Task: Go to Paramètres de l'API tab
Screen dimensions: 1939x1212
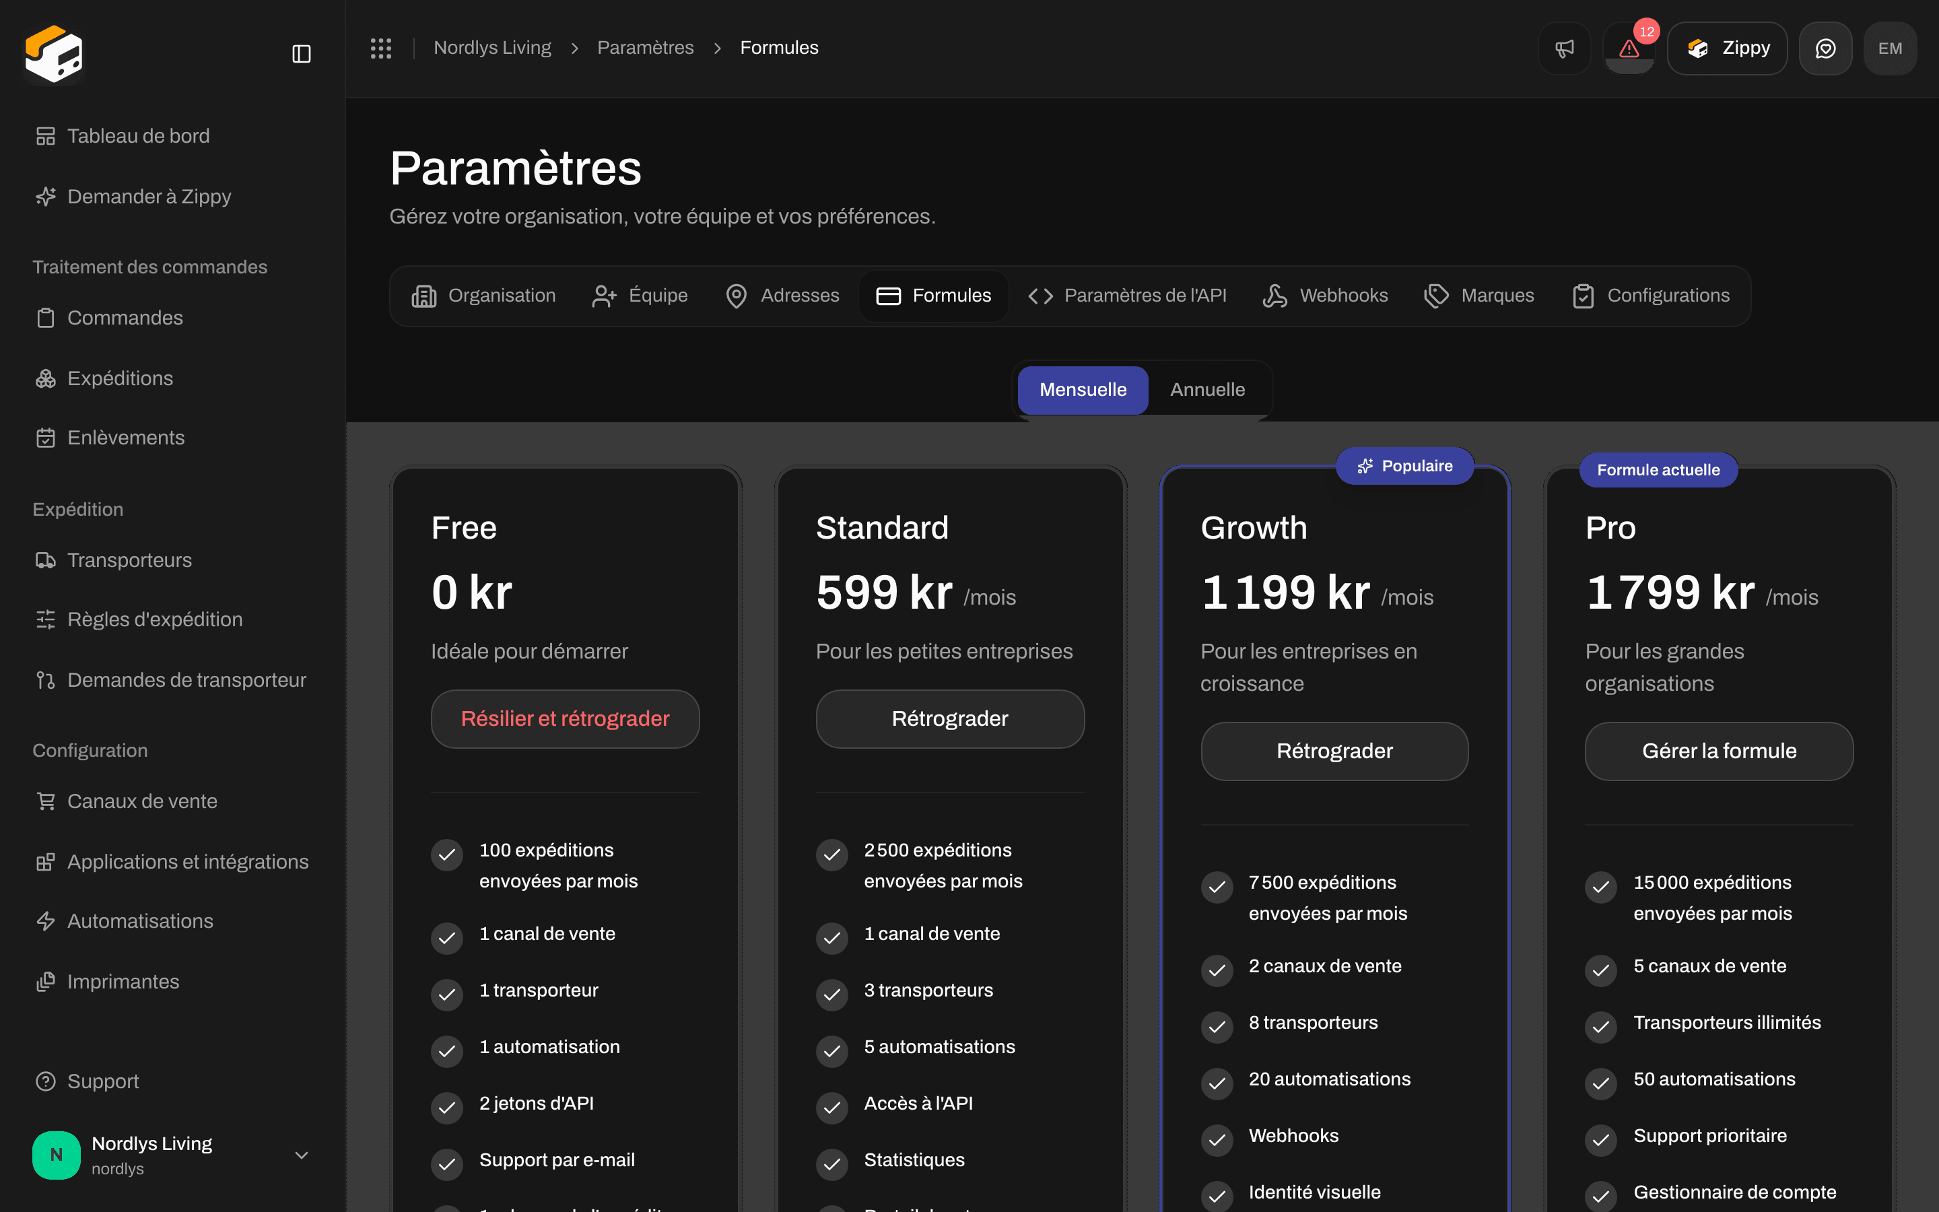Action: (1126, 296)
